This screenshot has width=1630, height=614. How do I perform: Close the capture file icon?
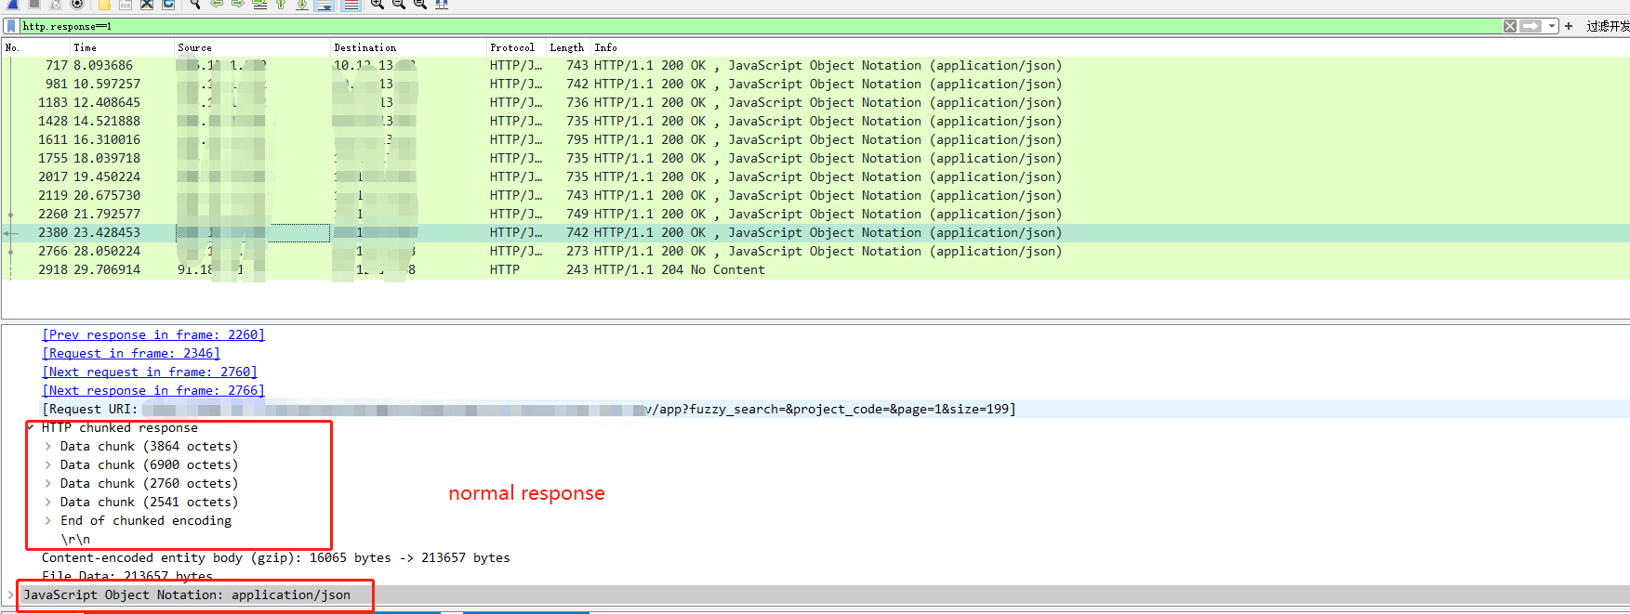[147, 4]
